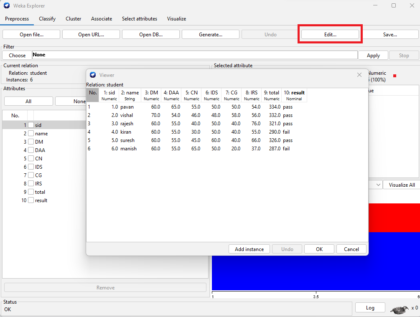This screenshot has width=420, height=317.
Task: Click the No. header in Viewer table
Action: point(93,95)
